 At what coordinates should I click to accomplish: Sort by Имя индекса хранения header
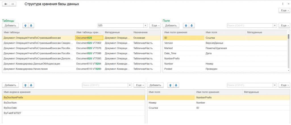coord(74,92)
